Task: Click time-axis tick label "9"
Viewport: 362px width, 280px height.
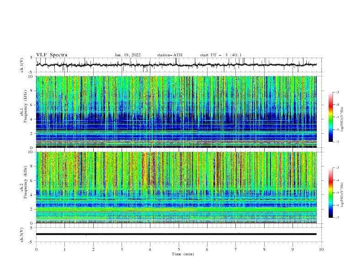Action: point(293,249)
